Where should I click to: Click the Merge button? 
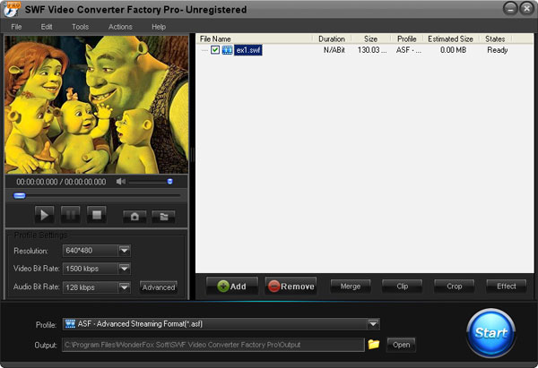click(x=351, y=287)
